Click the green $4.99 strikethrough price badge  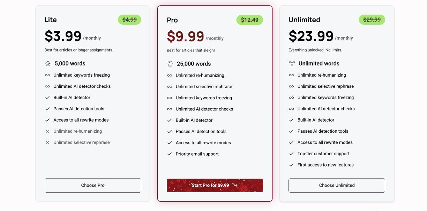pyautogui.click(x=129, y=20)
